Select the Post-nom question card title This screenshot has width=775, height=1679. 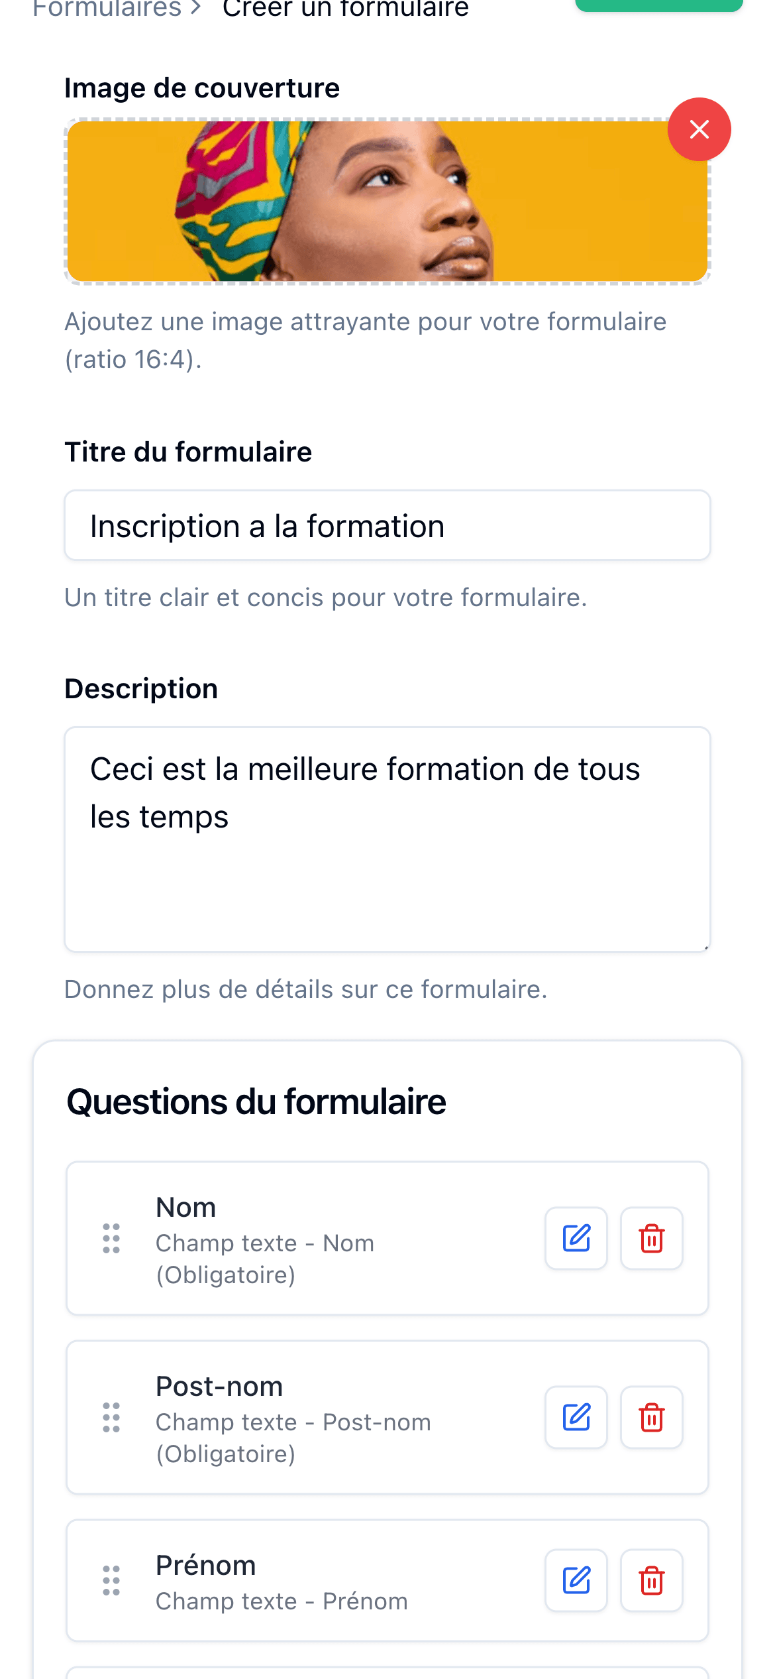(x=219, y=1387)
